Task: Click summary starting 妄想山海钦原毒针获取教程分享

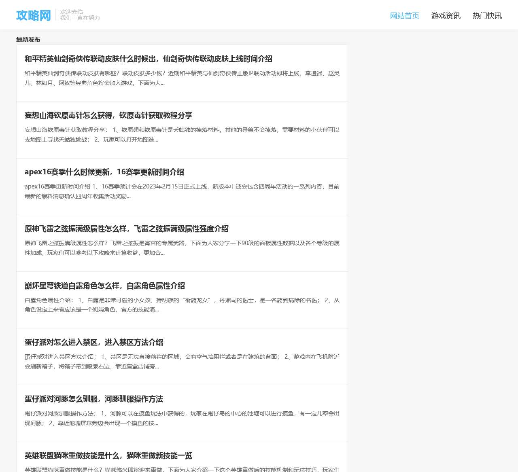Action: pos(182,135)
